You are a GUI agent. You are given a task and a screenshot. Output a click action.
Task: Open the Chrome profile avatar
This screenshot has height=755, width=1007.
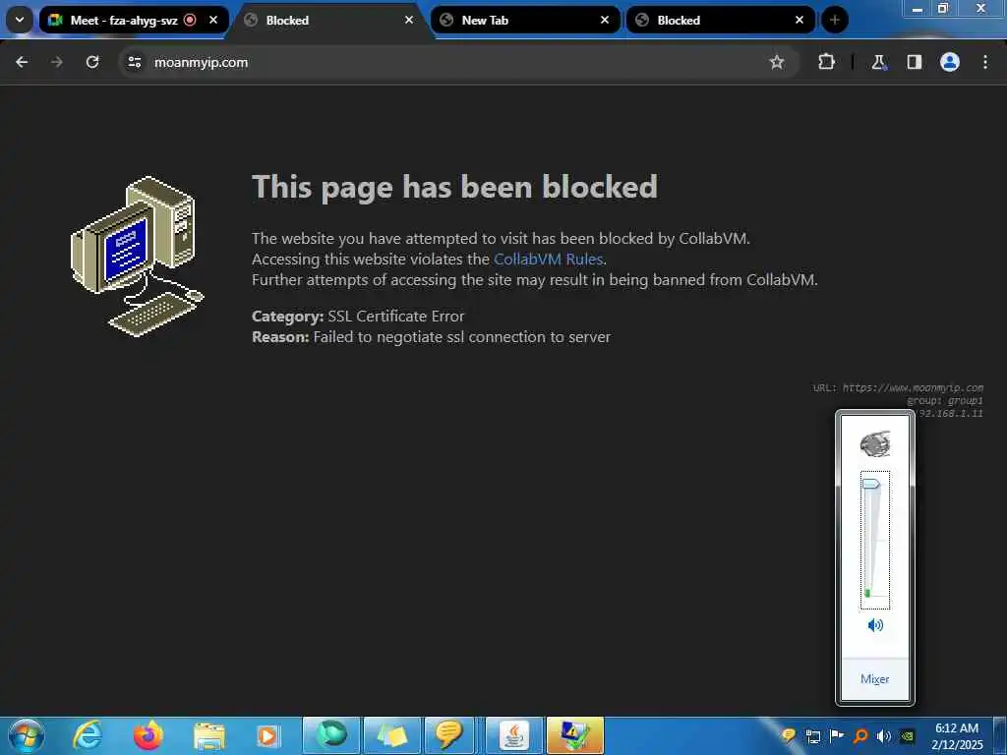click(x=950, y=62)
